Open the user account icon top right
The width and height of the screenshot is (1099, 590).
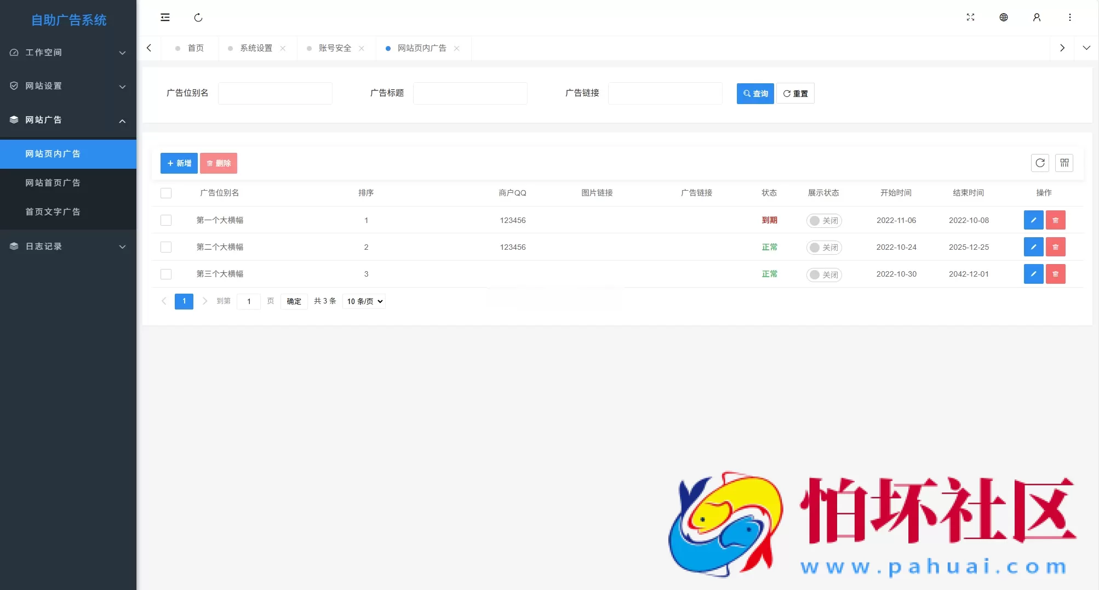1037,17
